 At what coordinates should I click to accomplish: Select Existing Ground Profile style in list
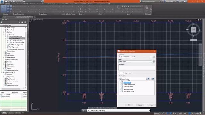129,84
